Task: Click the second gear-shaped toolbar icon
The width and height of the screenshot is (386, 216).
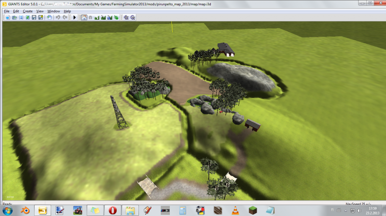Action: (x=133, y=17)
